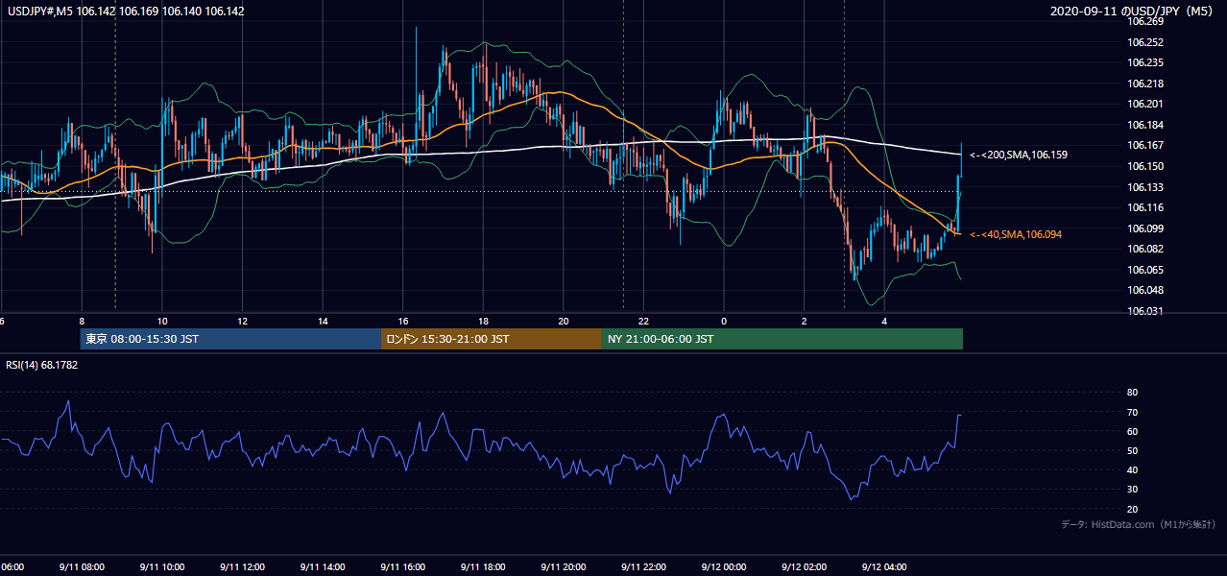Click price axis value 106.218
The height and width of the screenshot is (576, 1227).
pyautogui.click(x=1146, y=84)
